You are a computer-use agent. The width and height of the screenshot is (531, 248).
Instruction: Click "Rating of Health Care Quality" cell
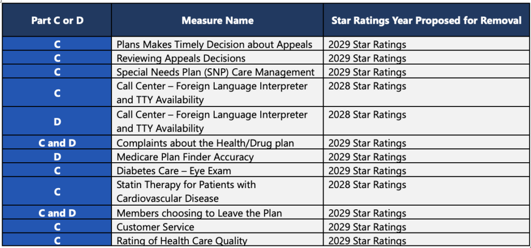pos(181,240)
